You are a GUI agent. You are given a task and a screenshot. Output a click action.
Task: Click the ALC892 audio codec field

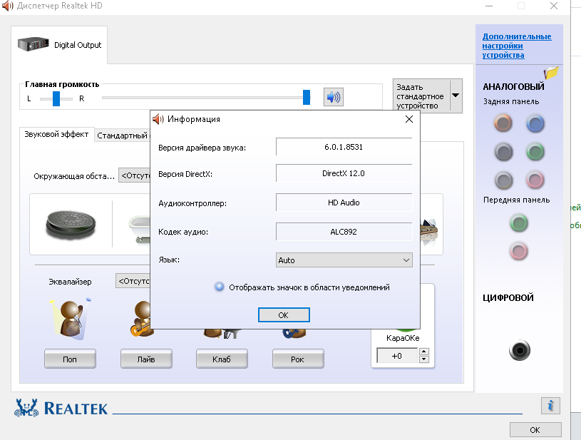(344, 232)
